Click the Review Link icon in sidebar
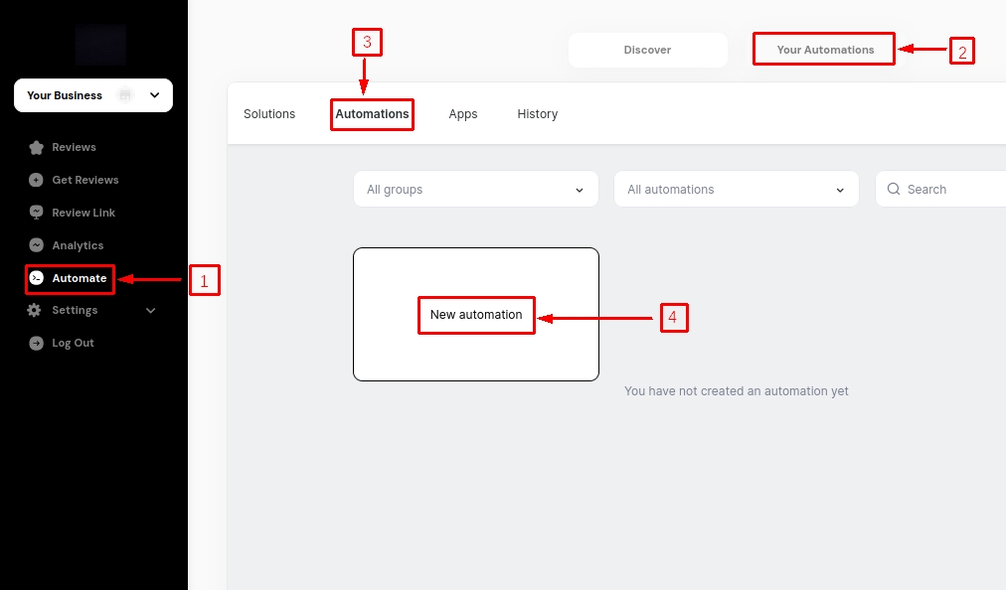This screenshot has width=1006, height=590. tap(36, 213)
